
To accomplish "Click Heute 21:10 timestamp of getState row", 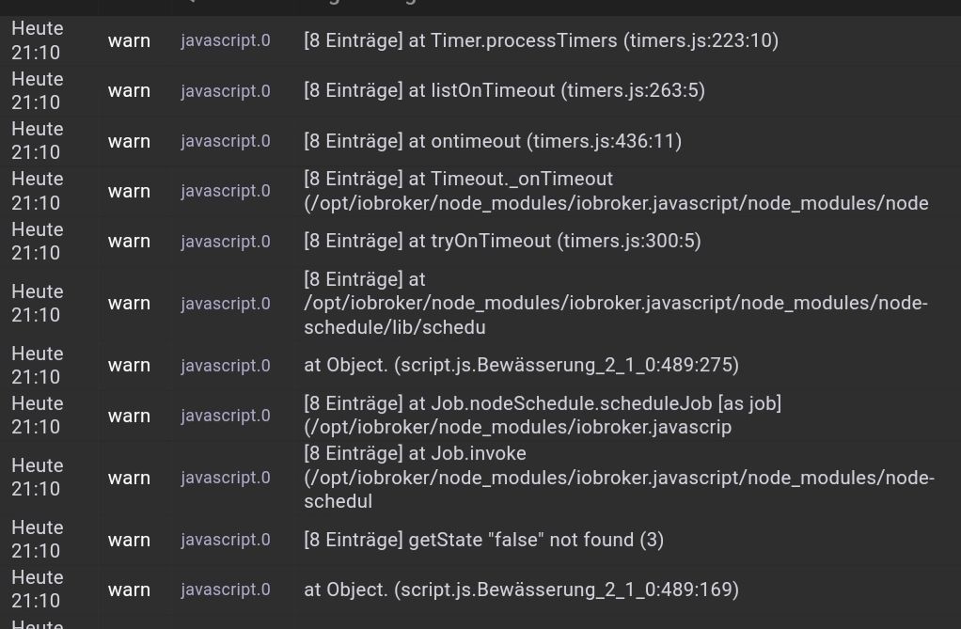I will [38, 540].
